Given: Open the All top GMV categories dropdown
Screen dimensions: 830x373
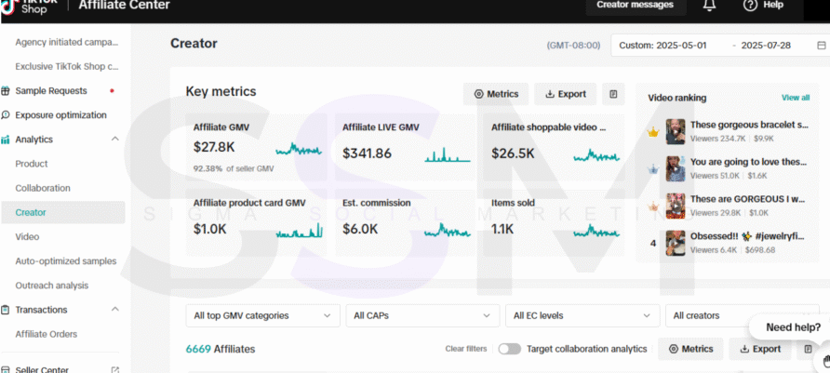Looking at the screenshot, I should coord(262,315).
